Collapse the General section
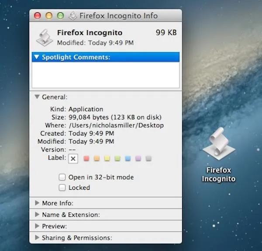262x251 pixels. pos(37,97)
